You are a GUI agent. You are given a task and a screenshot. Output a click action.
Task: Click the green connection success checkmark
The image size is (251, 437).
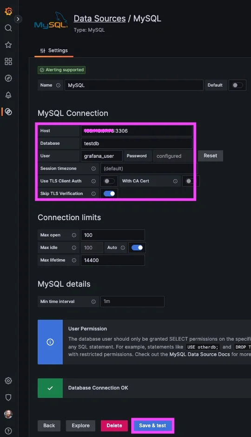(x=50, y=388)
